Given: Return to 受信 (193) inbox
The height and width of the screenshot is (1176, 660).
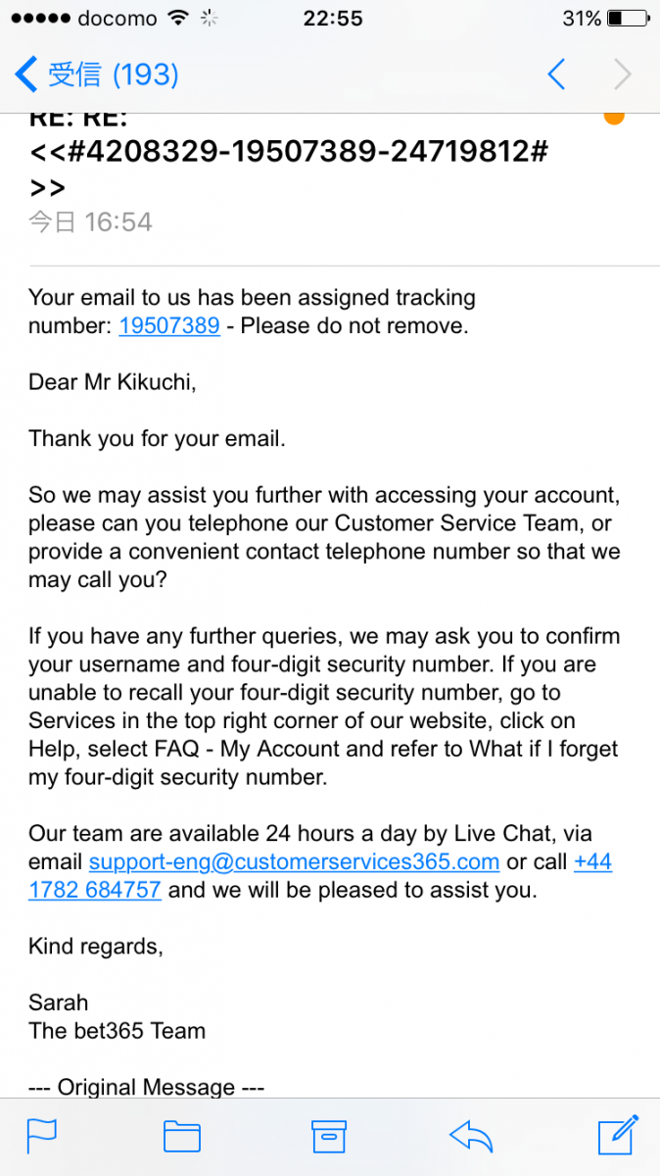Looking at the screenshot, I should click(98, 74).
